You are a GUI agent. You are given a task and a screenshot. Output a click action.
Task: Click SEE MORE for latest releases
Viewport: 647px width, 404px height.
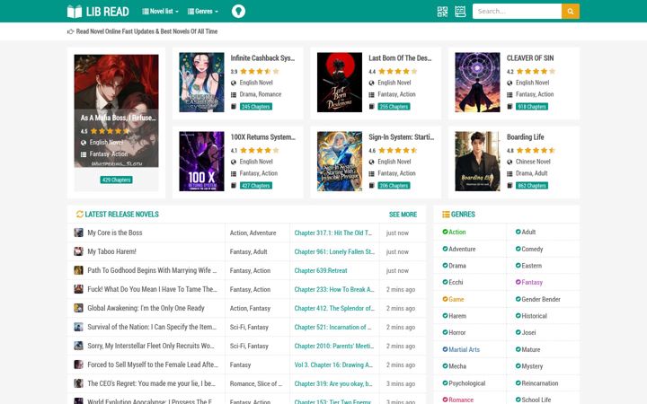(x=403, y=215)
